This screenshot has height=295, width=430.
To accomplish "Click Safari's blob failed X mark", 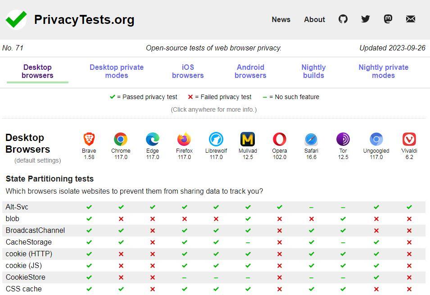I will (311, 219).
